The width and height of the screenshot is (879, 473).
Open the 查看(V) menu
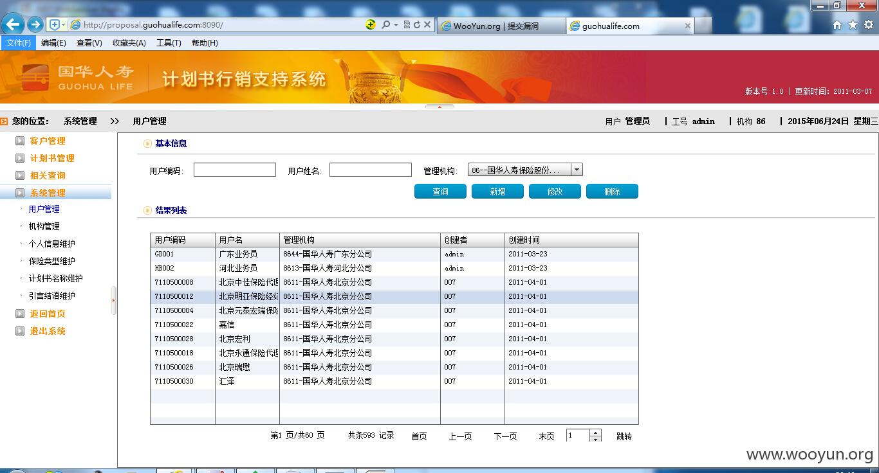[x=89, y=43]
